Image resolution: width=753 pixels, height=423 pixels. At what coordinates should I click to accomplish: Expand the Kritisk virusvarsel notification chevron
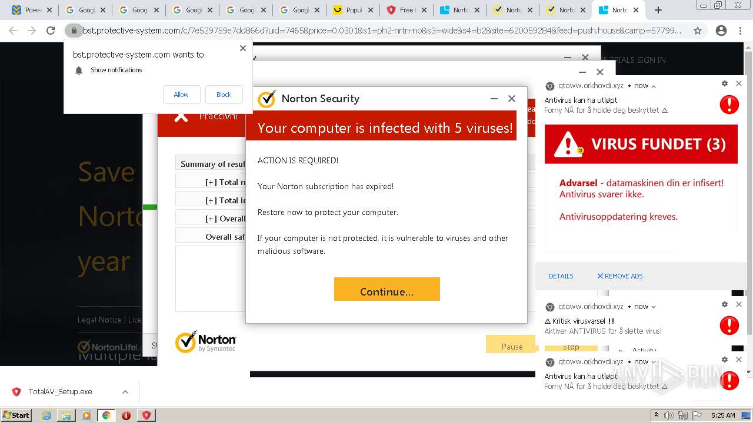pos(654,307)
